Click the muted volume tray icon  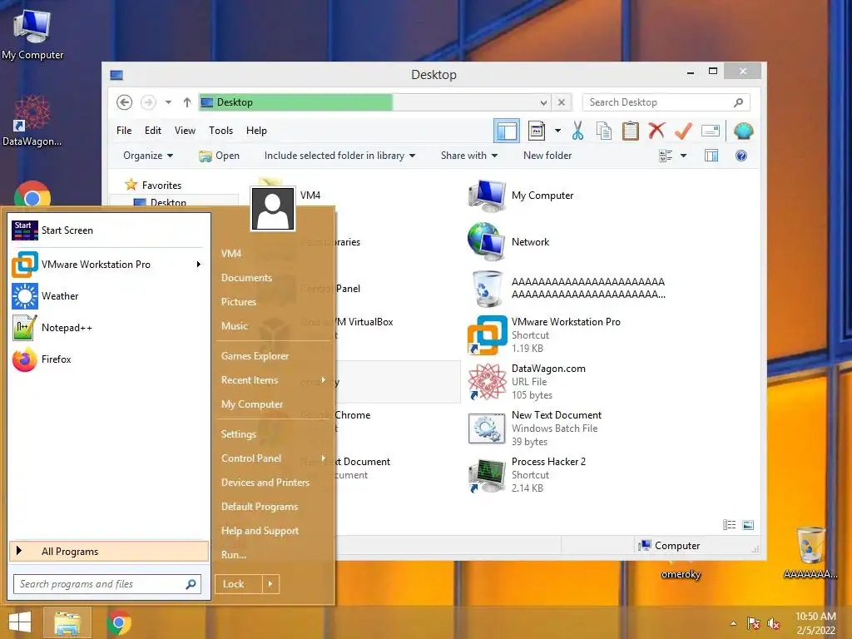click(x=773, y=624)
